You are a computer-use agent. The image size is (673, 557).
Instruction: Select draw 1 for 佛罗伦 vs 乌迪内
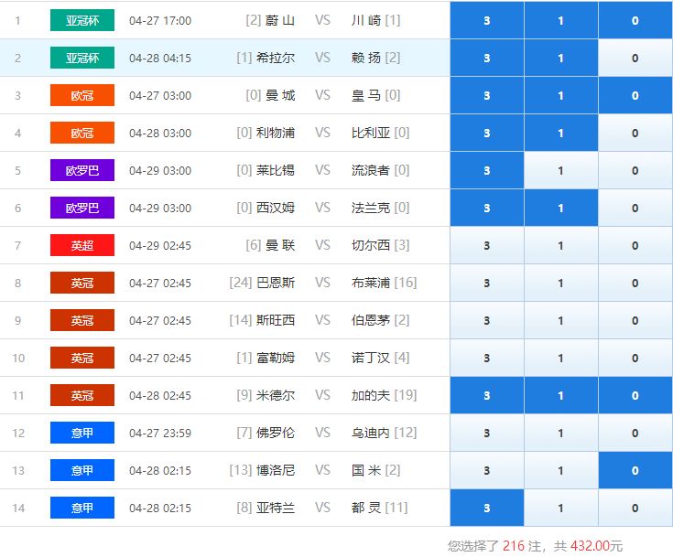[561, 434]
